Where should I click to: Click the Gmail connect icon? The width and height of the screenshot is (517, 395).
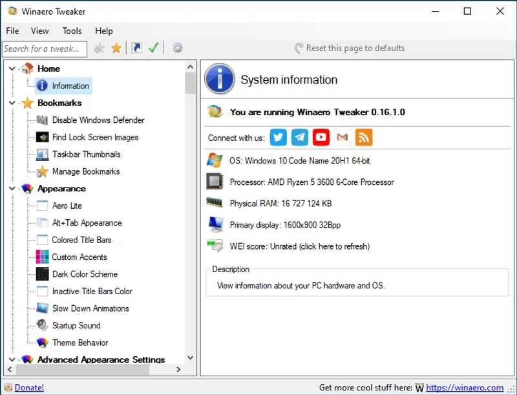point(342,137)
